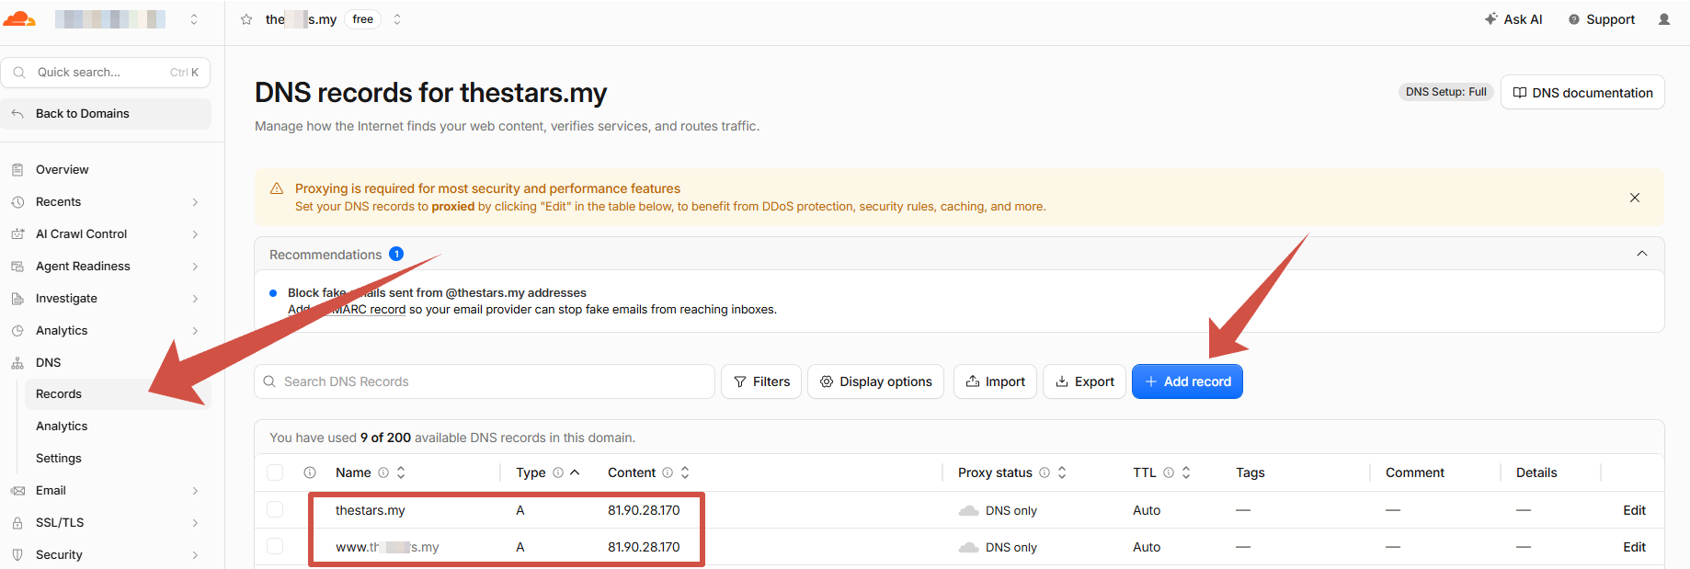This screenshot has height=569, width=1690.
Task: Click the Ask AI sparkle button
Action: (1513, 19)
